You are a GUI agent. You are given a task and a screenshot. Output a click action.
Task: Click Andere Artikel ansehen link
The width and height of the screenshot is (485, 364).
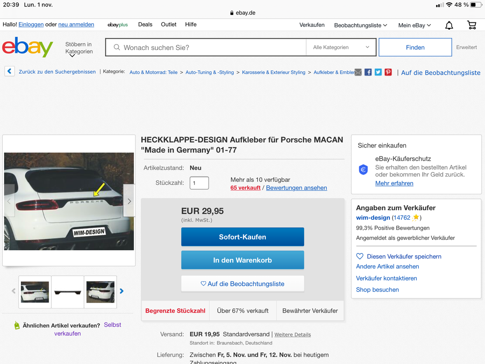pos(387,267)
